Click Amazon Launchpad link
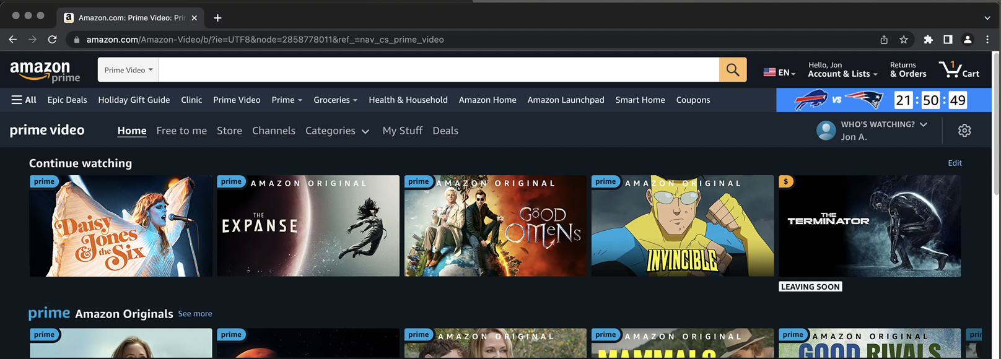Image resolution: width=1001 pixels, height=359 pixels. (566, 100)
